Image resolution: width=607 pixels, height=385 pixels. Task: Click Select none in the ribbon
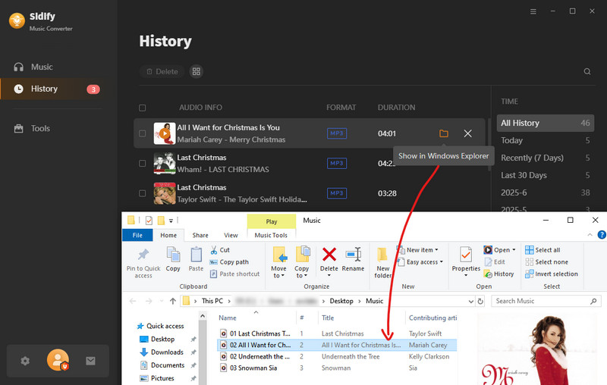(x=546, y=262)
